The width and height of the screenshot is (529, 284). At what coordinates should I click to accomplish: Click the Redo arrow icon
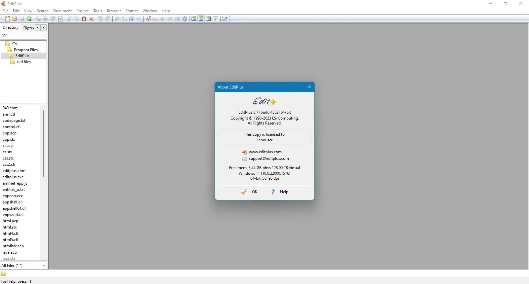(108, 19)
